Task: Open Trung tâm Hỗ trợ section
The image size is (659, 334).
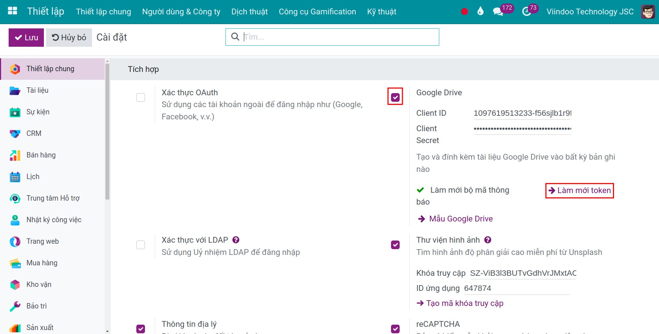Action: click(53, 198)
